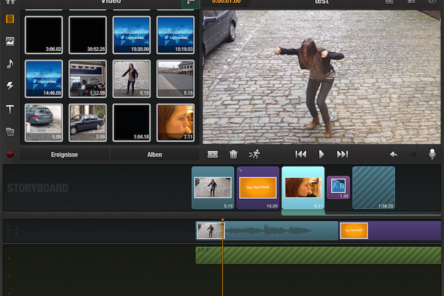The image size is (444, 296).
Task: Open the music note audio library
Action: pyautogui.click(x=10, y=64)
